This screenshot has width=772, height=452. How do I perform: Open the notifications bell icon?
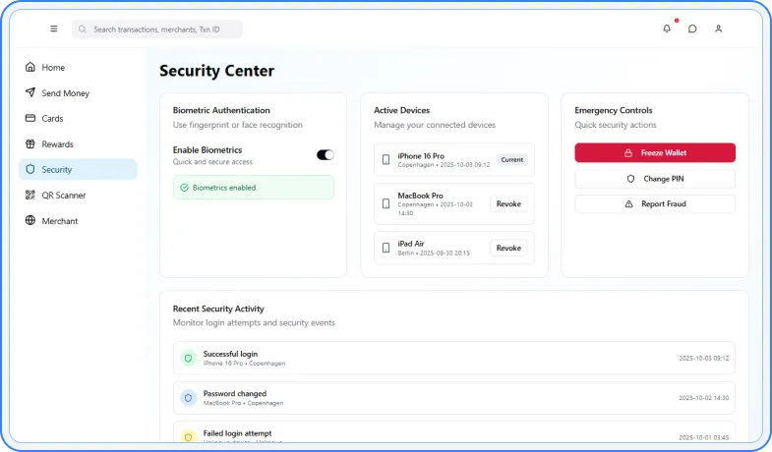(x=667, y=29)
